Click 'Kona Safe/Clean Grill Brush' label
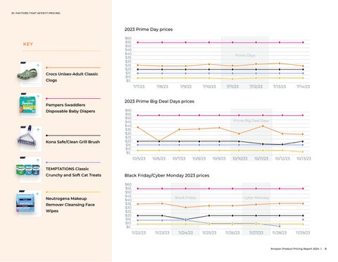338x262 pixels. click(x=73, y=142)
